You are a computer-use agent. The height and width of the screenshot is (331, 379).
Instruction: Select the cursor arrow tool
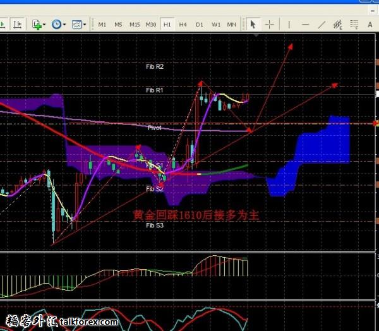(x=253, y=25)
